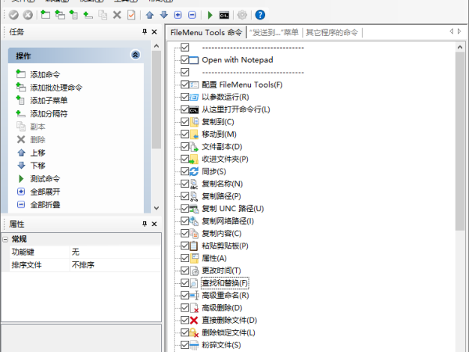This screenshot has height=352, width=469.
Task: Click the add separator toolbar icon
Action: tap(88, 15)
